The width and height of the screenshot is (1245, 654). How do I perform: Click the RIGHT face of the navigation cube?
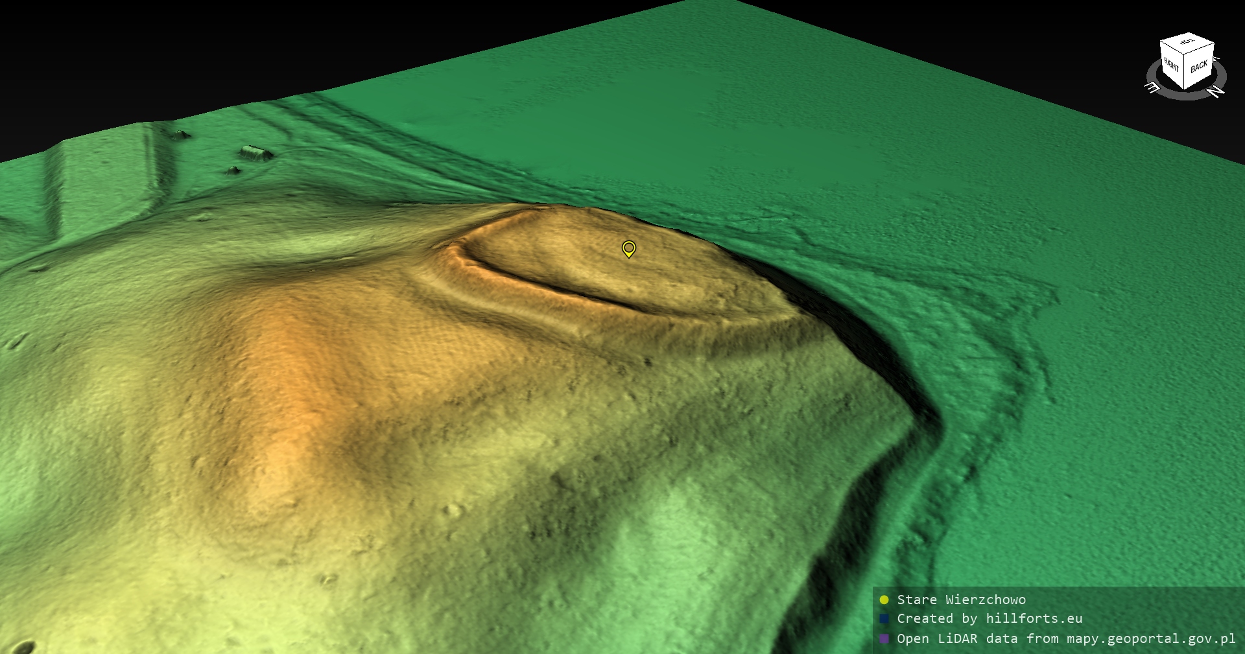(x=1172, y=65)
